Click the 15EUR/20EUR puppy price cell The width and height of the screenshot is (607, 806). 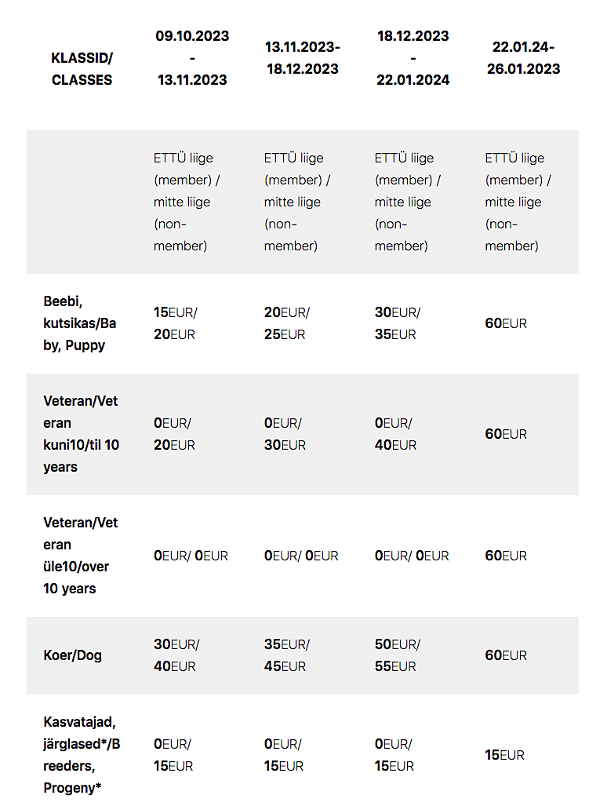point(176,323)
